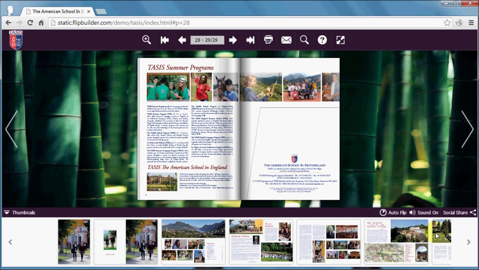Open the first single-page cover thumbnail
Image resolution: width=479 pixels, height=270 pixels.
(74, 242)
